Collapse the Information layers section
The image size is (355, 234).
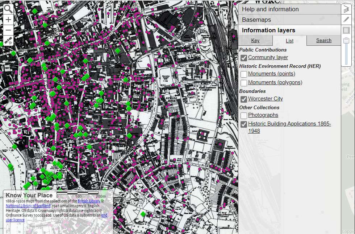tap(268, 30)
